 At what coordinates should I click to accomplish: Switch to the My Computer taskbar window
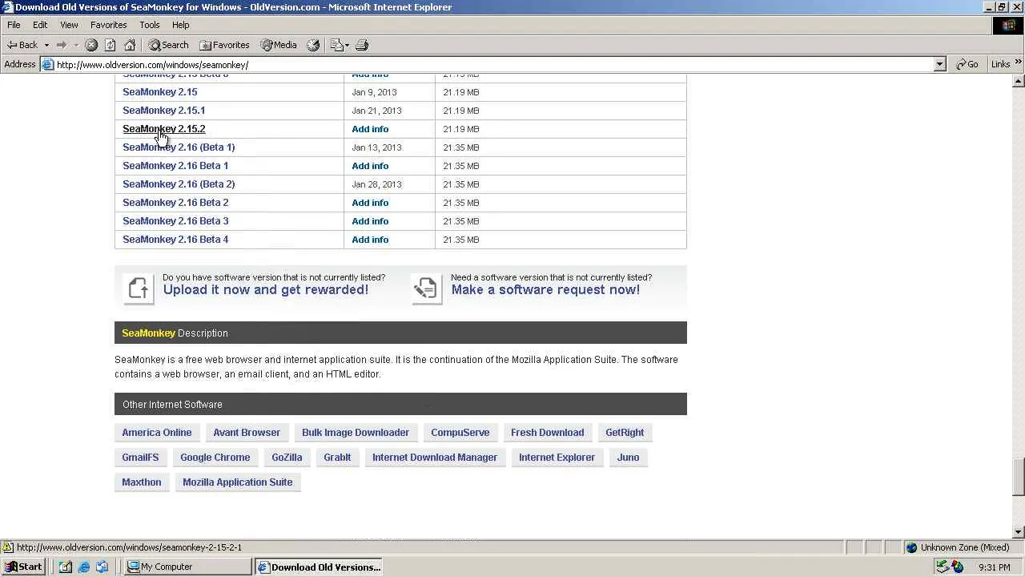click(x=188, y=567)
